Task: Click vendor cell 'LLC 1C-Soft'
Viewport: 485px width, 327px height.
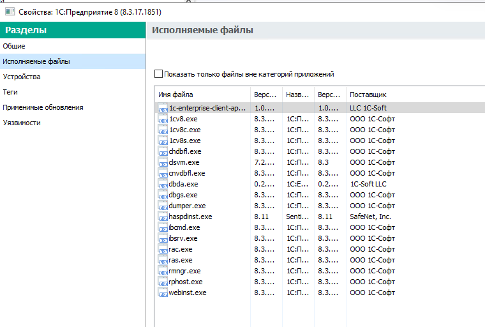Action: 368,108
